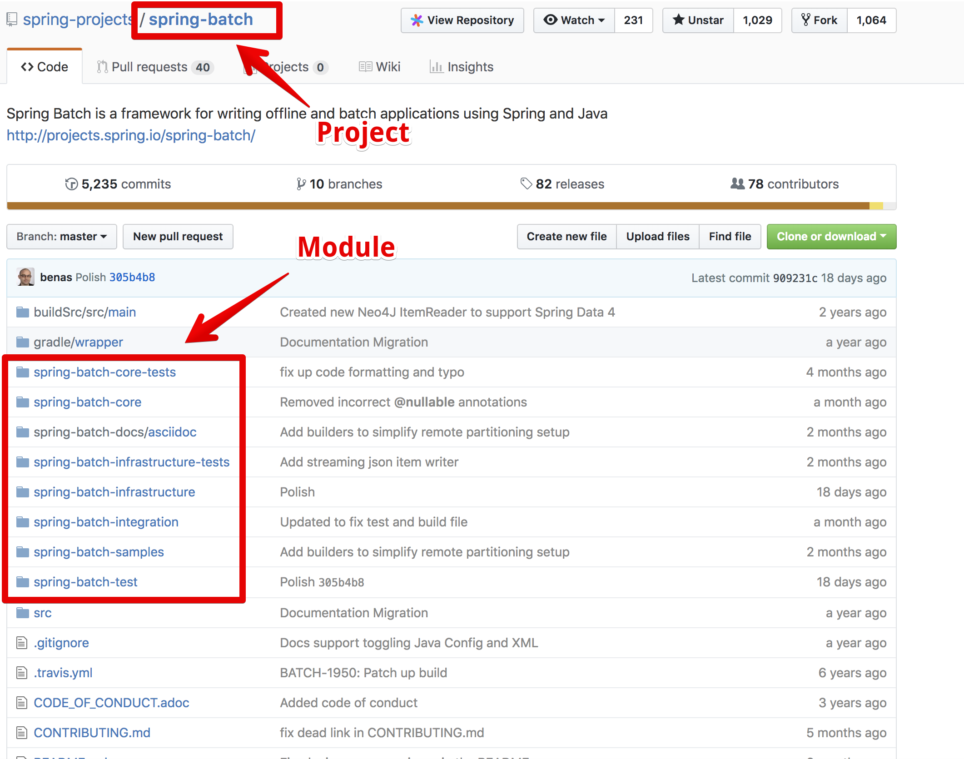Image resolution: width=964 pixels, height=759 pixels.
Task: Click the spring-batch-test folder icon
Action: tap(22, 582)
